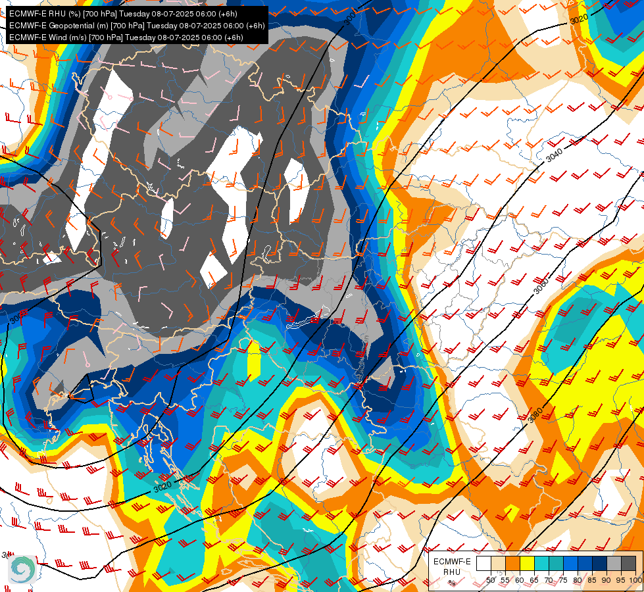Choose the bright blue 75-80% legend swatch
Screen dimensions: 644x592
[570, 563]
